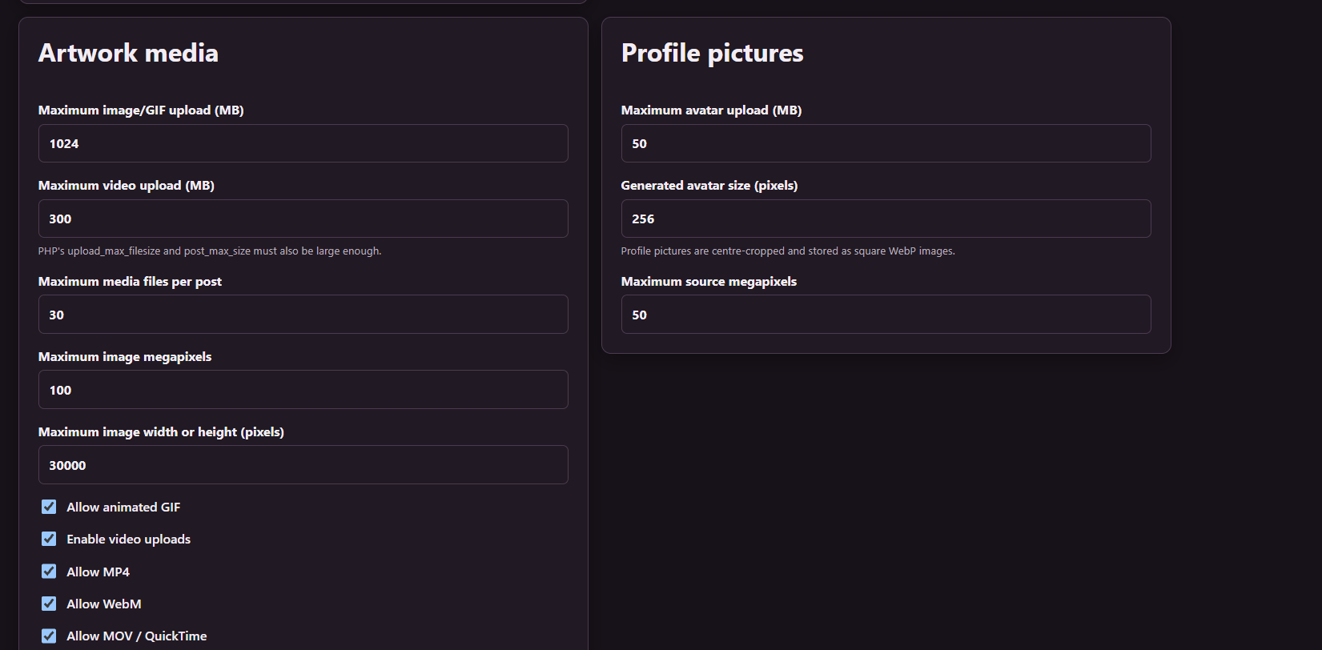Select the Allow WebM label text
Viewport: 1322px width, 650px height.
point(104,604)
